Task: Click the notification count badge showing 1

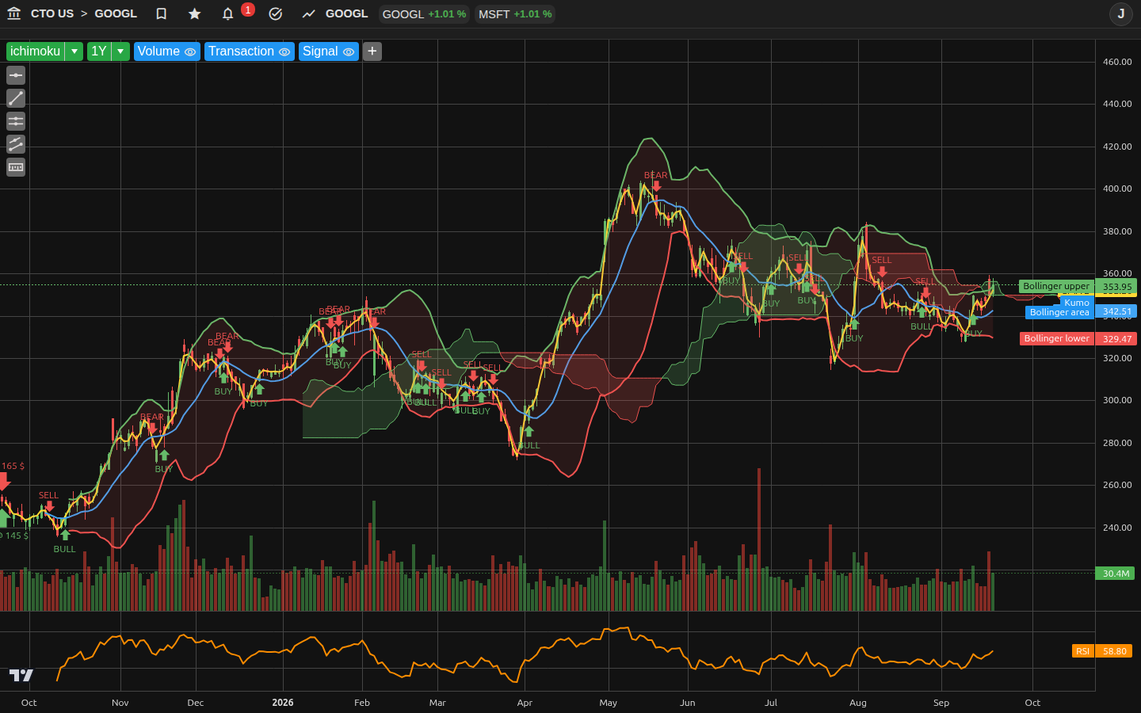Action: coord(248,10)
